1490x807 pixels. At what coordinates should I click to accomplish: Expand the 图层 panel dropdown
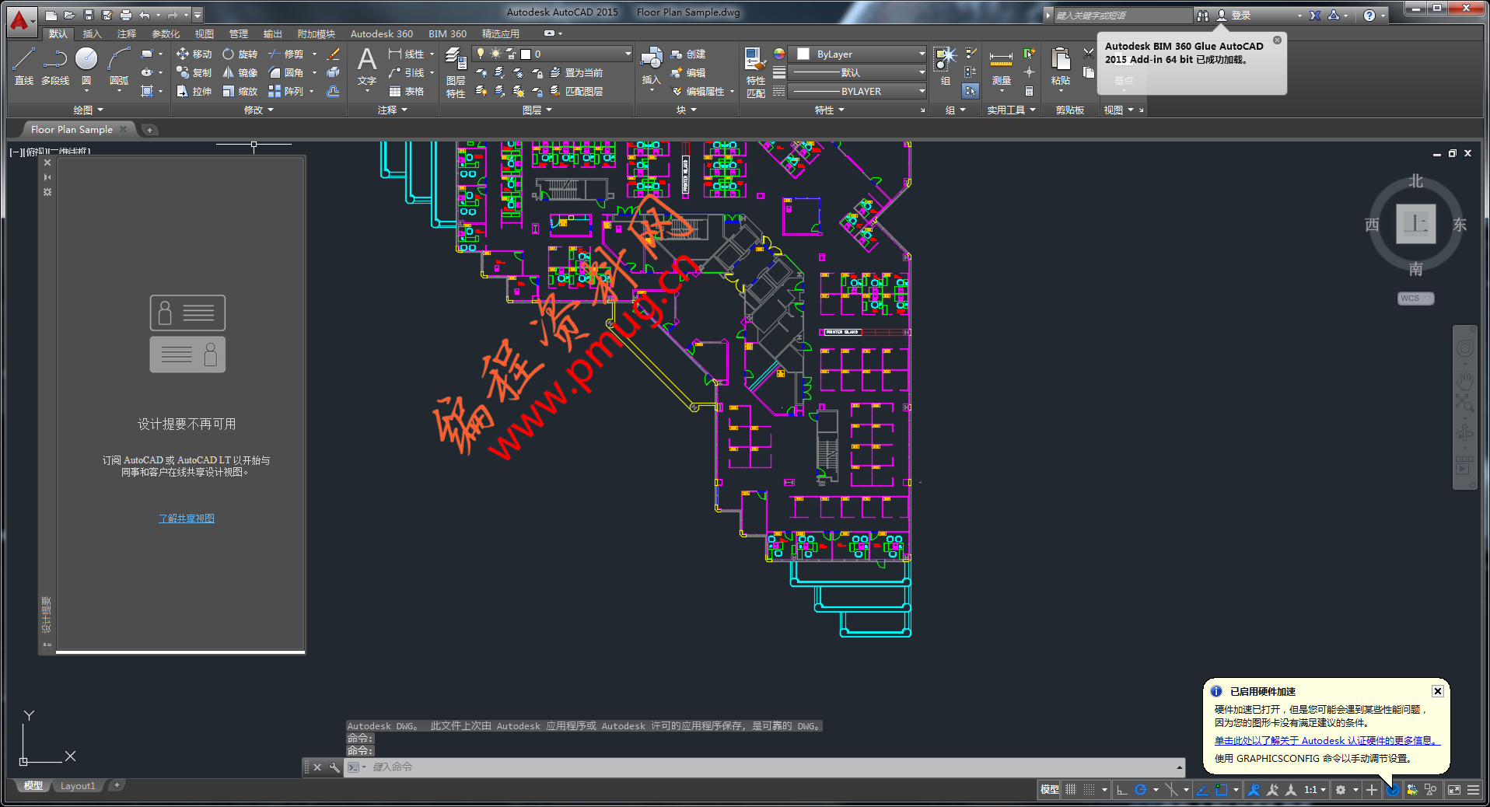537,110
